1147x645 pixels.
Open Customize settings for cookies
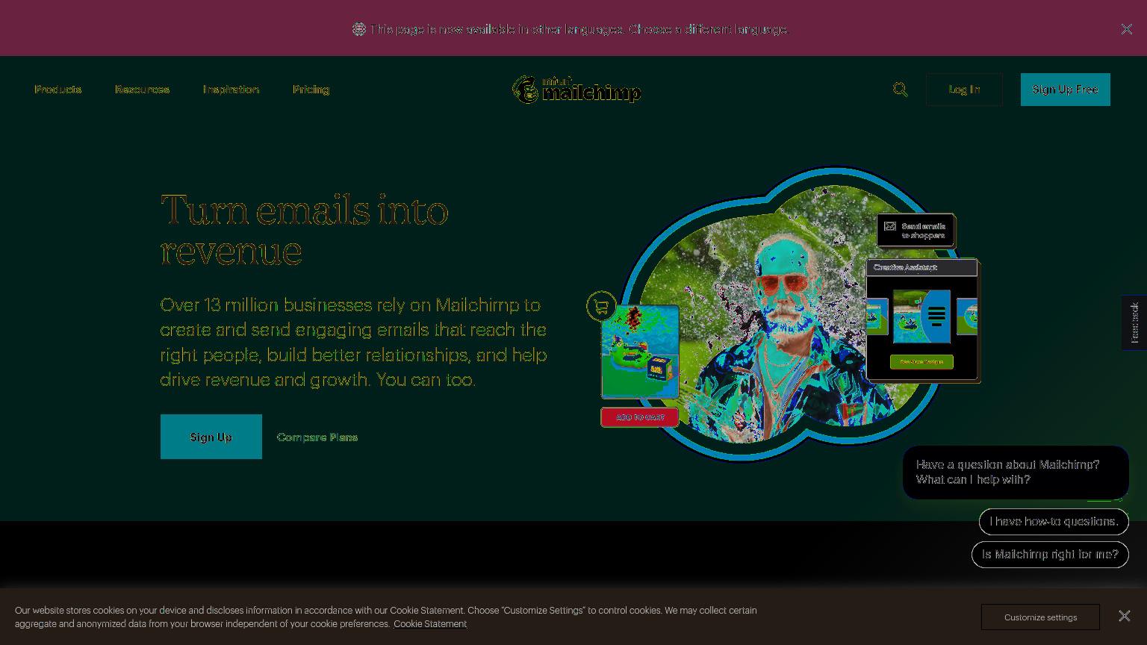[1040, 617]
